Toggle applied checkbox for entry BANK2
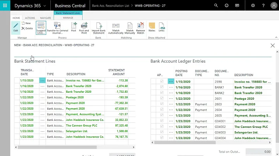 (162, 93)
